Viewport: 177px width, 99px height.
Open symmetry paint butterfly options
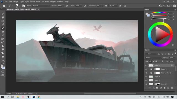coord(125,6)
